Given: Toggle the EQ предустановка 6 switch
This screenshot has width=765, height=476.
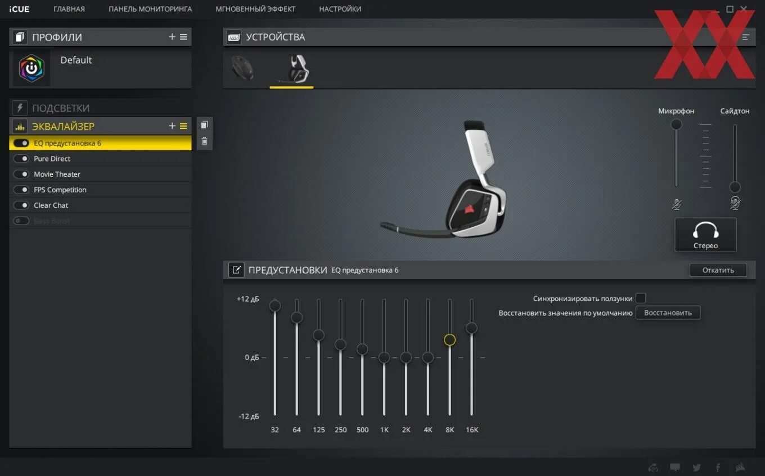Looking at the screenshot, I should 21,143.
